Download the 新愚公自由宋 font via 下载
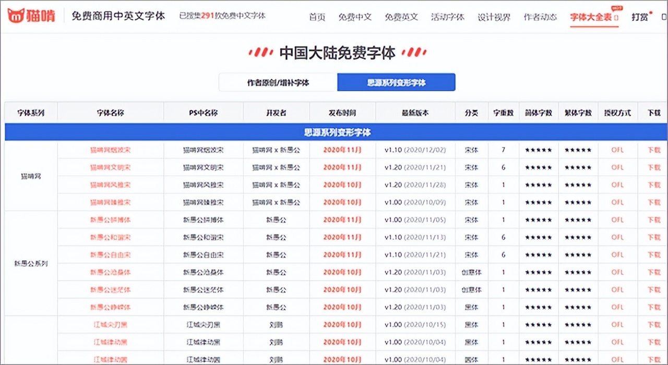Image resolution: width=668 pixels, height=365 pixels. pos(654,255)
